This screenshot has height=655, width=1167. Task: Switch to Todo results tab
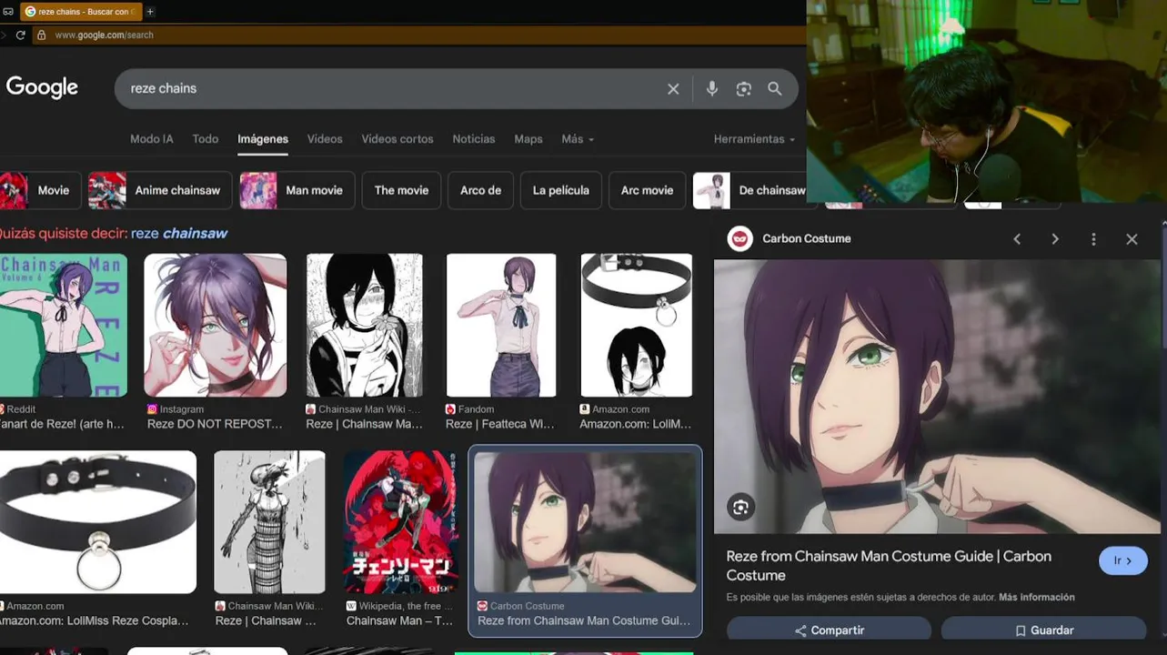[x=206, y=139]
